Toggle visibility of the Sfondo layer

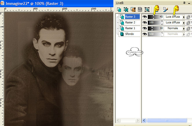144,34
